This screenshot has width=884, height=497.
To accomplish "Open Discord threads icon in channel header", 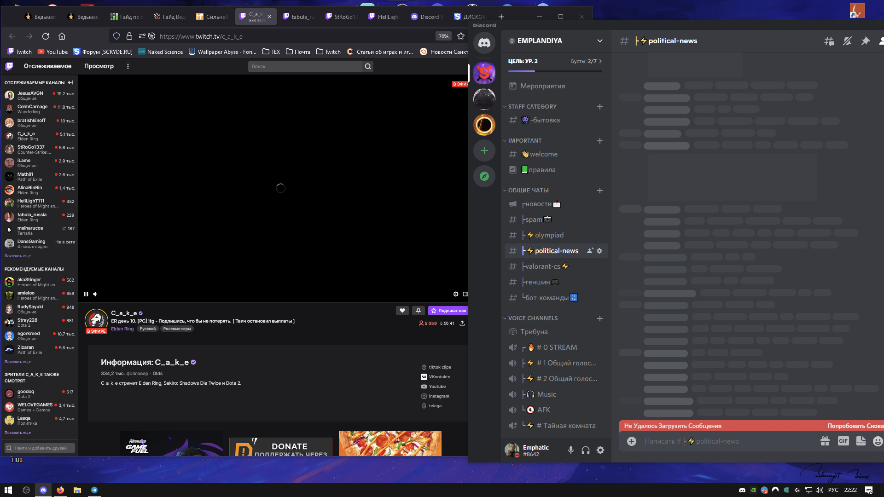I will tap(829, 41).
